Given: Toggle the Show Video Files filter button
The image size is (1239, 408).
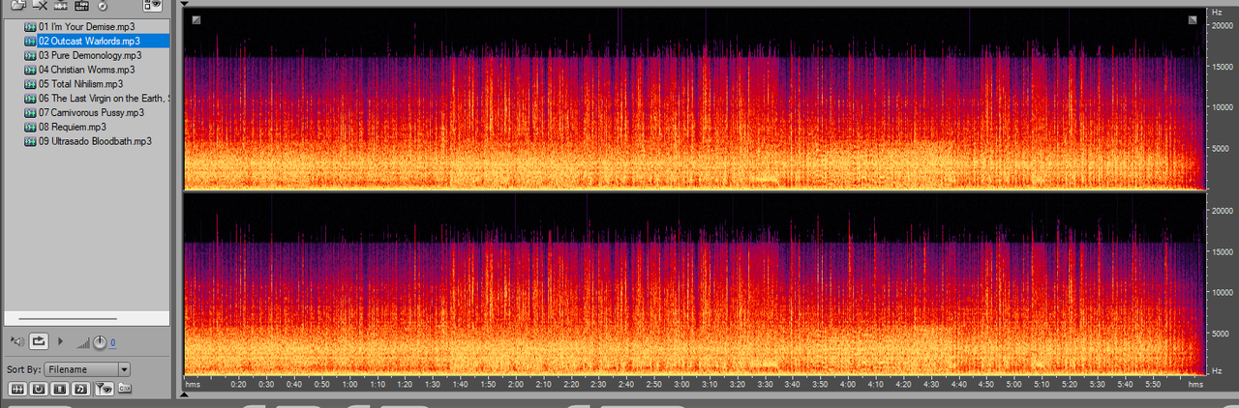Looking at the screenshot, I should coord(60,389).
